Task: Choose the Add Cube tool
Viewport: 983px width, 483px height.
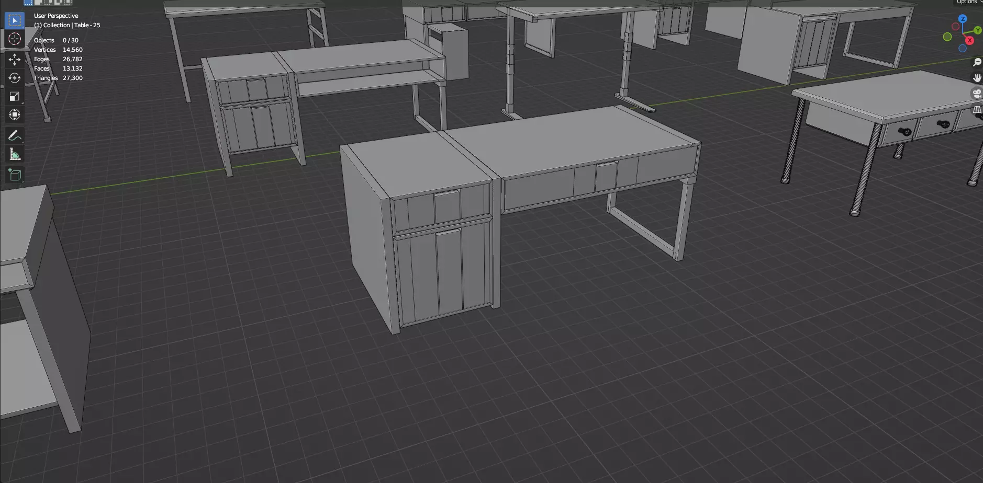Action: point(15,175)
